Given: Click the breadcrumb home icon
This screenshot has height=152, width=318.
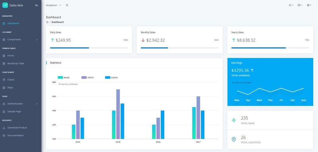Looking at the screenshot, I should coord(47,22).
